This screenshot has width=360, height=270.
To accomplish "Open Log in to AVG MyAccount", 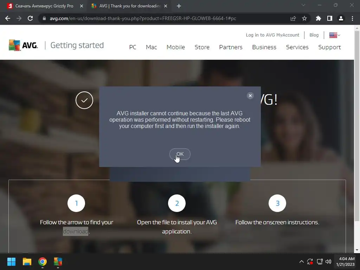I will [x=272, y=35].
